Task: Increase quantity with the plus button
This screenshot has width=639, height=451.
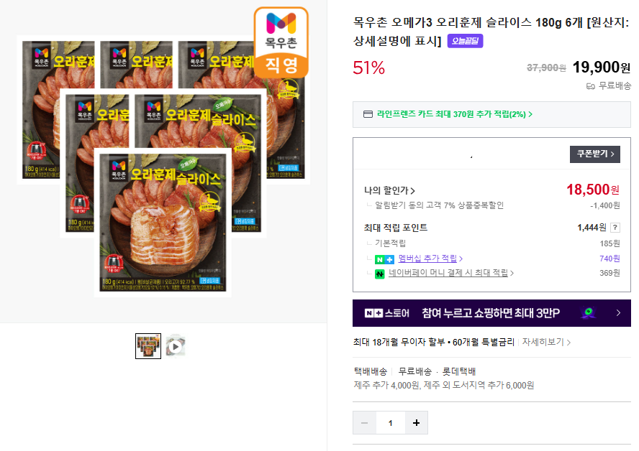Action: coord(416,423)
